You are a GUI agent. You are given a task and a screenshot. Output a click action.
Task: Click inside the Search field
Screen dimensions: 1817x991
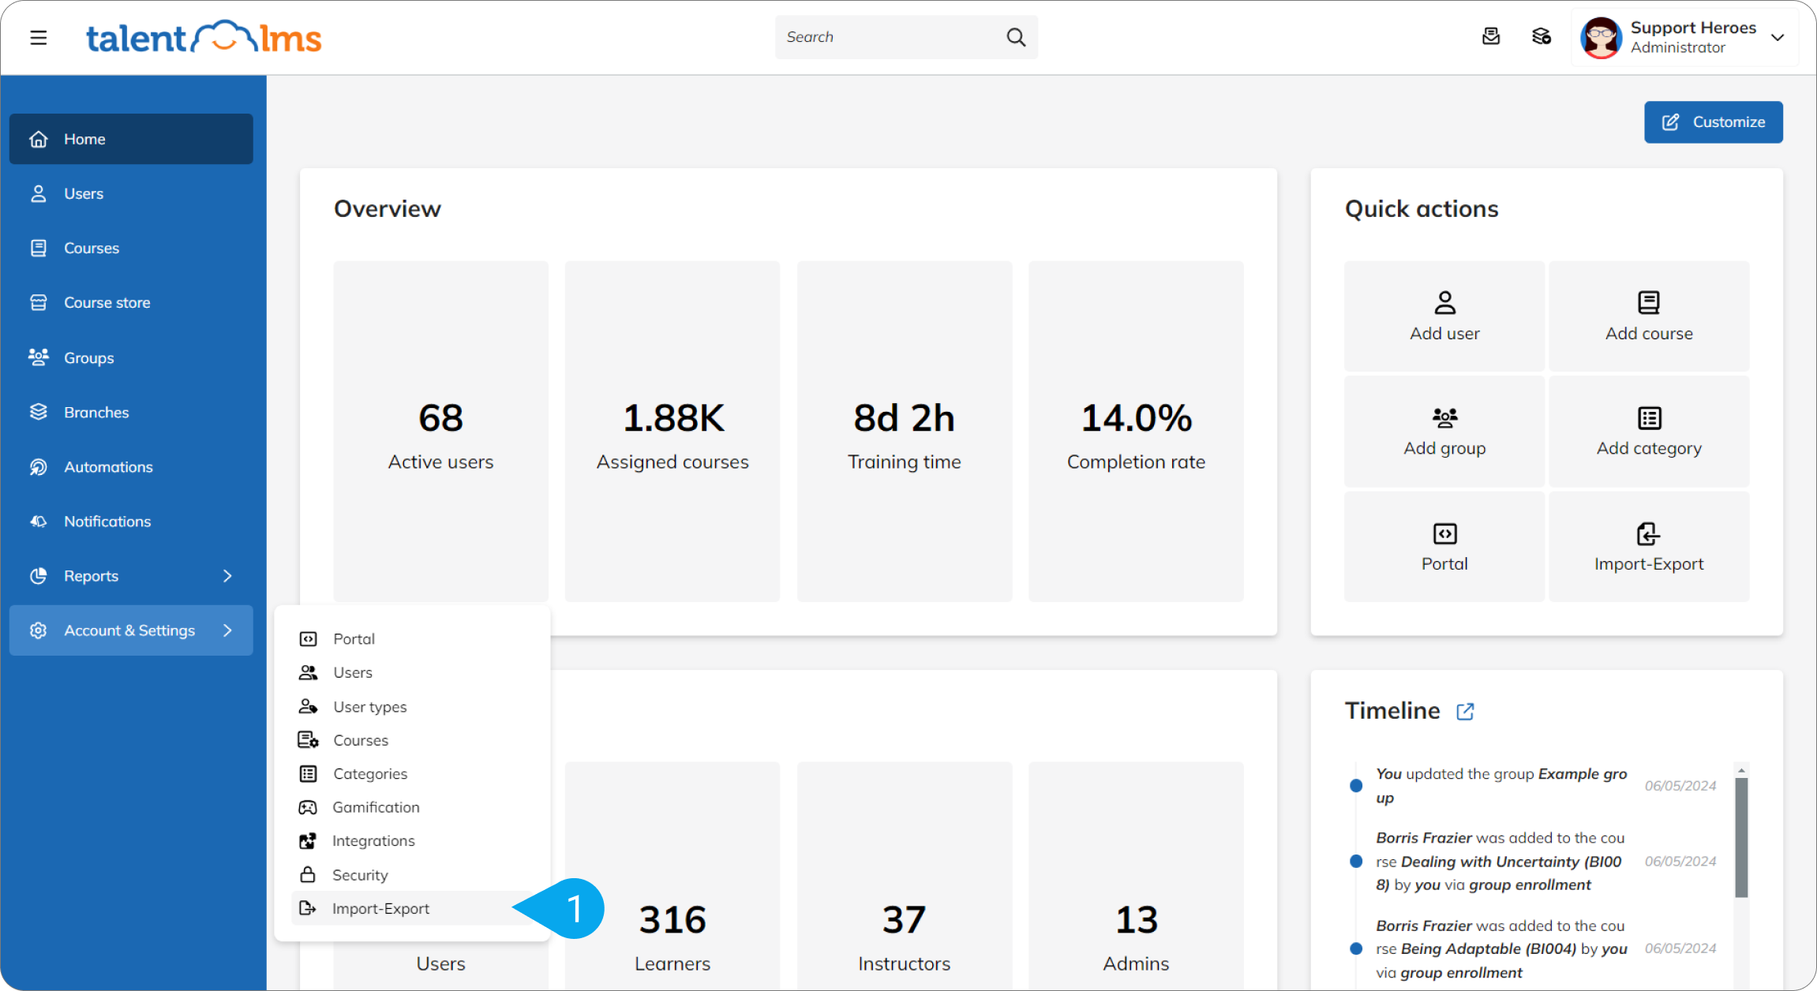[x=906, y=37]
